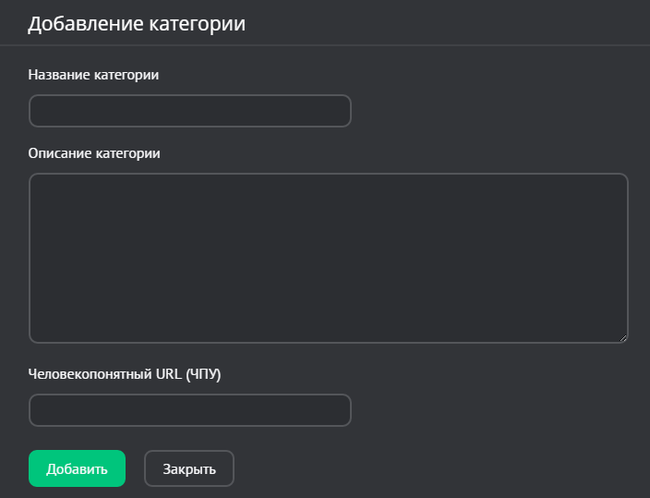The width and height of the screenshot is (650, 498).
Task: Click the label above the first input
Action: 94,75
